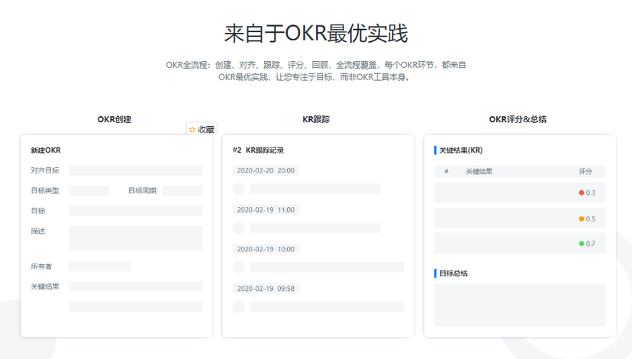Click the 评分 column header
This screenshot has width=632, height=359.
coord(585,171)
